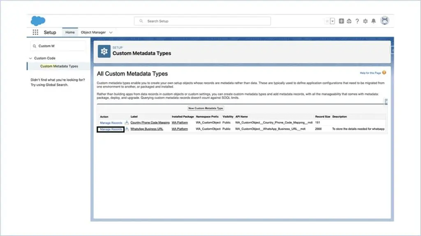Open the help question mark icon

357,21
